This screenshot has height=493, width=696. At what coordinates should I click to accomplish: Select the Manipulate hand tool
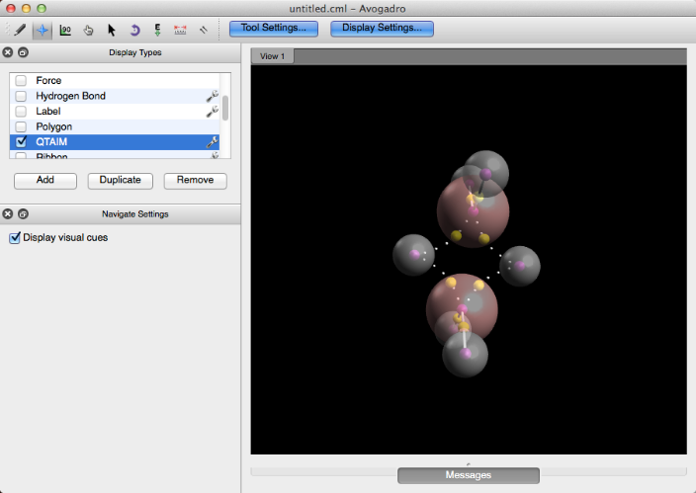(88, 30)
